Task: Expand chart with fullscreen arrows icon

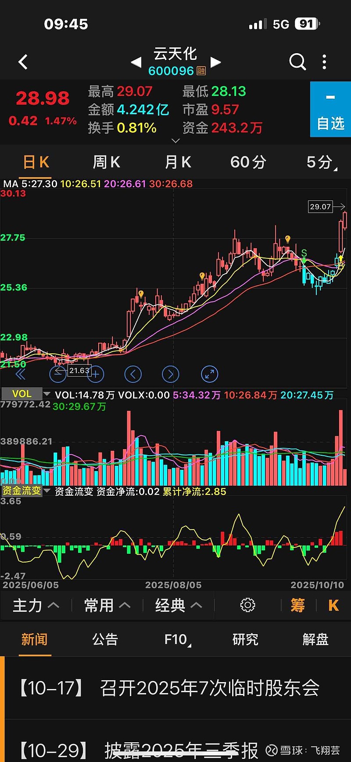Action: pyautogui.click(x=209, y=374)
